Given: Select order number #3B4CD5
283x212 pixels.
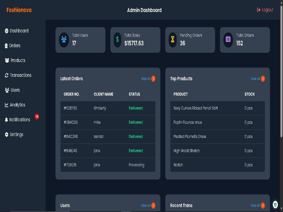Looking at the screenshot, I should [x=71, y=122].
